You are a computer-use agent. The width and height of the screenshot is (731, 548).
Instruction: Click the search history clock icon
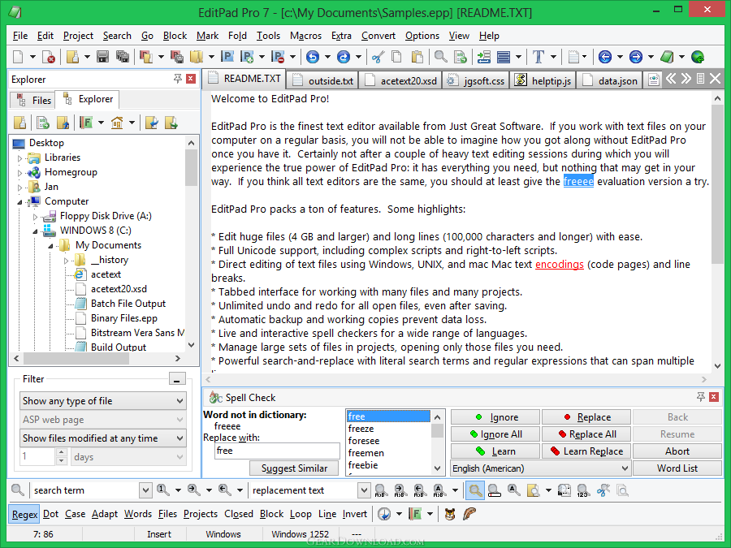[x=384, y=514]
